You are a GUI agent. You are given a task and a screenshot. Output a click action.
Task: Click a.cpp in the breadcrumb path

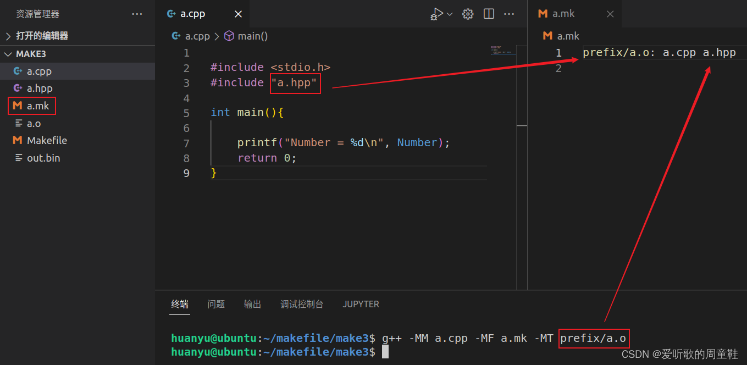tap(197, 36)
